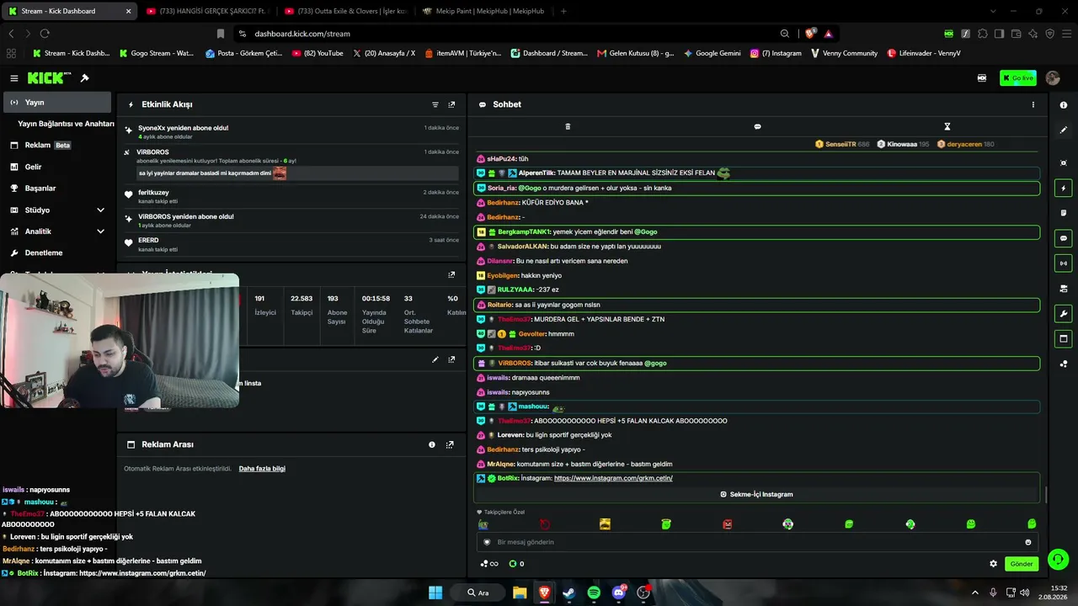
Task: Open the Lifeinvader - VennyV bookmark
Action: pyautogui.click(x=924, y=53)
